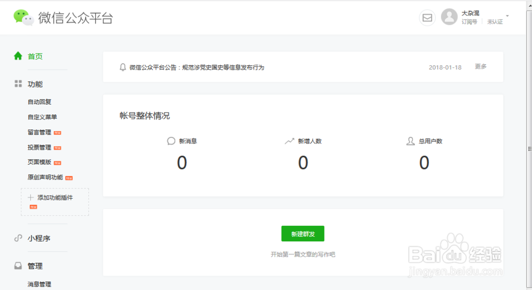The image size is (532, 290).
Task: Click the plus icon beside 添加功能插件
Action: (x=30, y=198)
